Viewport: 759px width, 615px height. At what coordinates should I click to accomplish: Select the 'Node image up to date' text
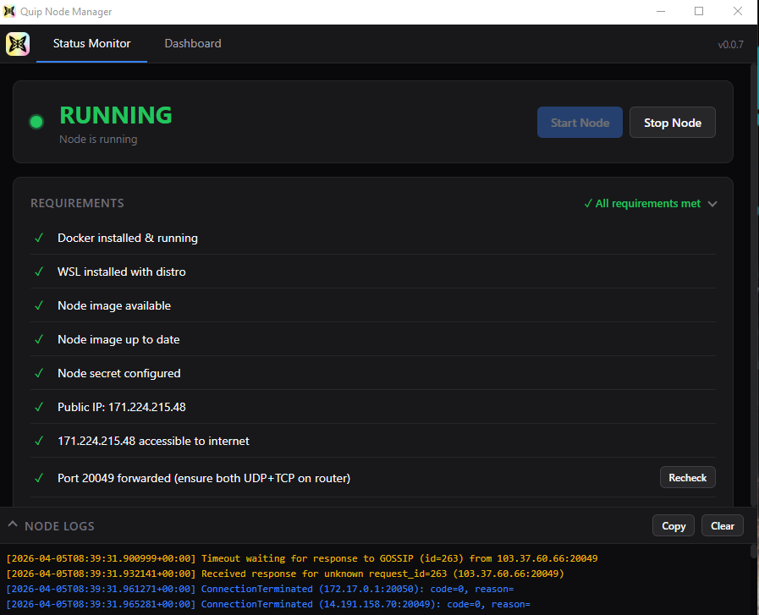[118, 340]
